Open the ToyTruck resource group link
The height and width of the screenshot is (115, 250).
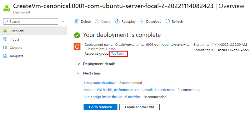[x=118, y=53]
